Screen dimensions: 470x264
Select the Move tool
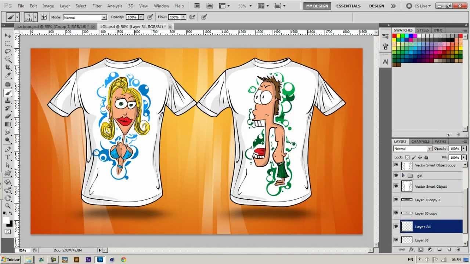(x=8, y=36)
